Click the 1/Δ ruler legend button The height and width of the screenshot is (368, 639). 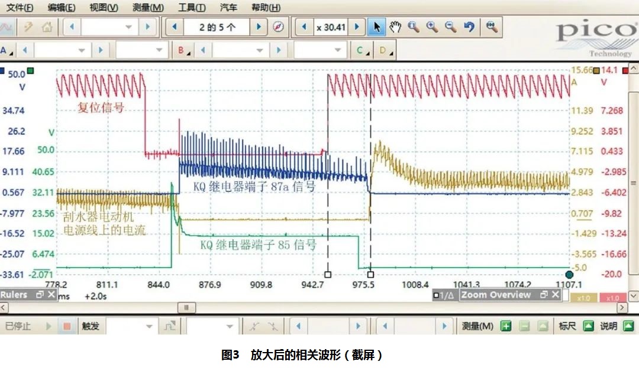click(x=444, y=295)
